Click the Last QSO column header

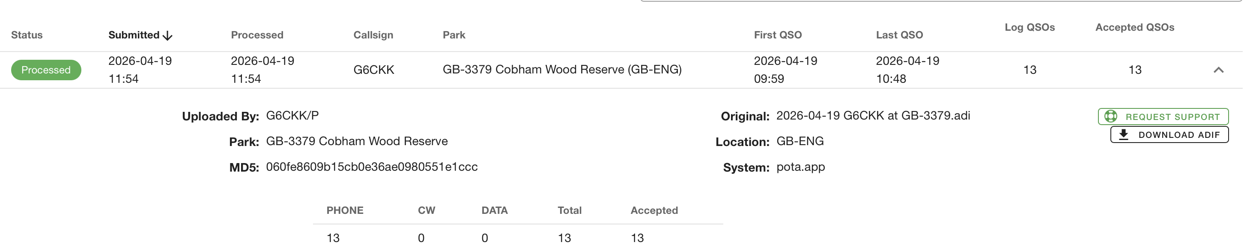click(x=899, y=35)
